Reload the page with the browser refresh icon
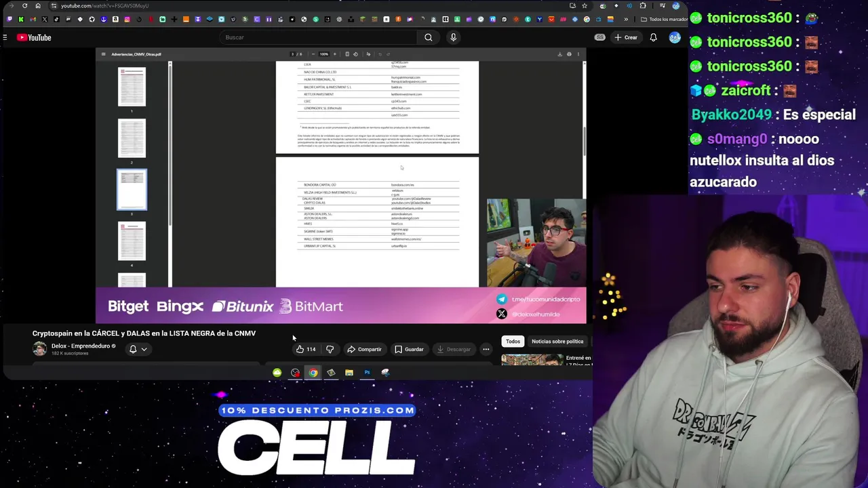The height and width of the screenshot is (488, 868). tap(24, 5)
